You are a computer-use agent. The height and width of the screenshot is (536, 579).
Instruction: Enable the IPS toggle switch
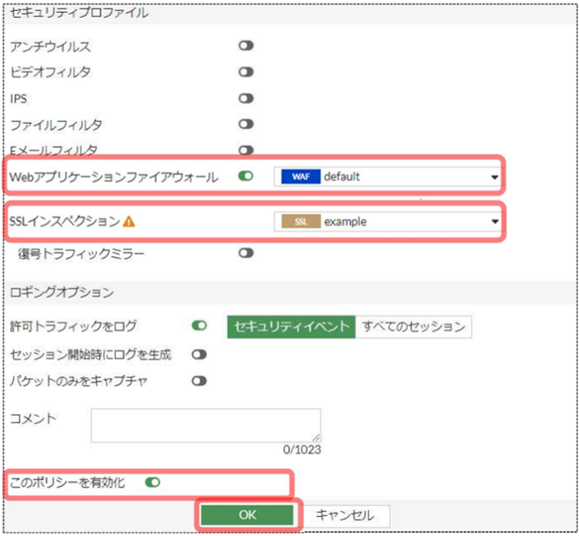(246, 98)
